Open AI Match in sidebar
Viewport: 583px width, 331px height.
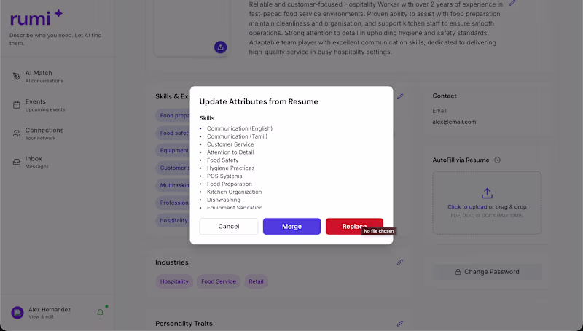pyautogui.click(x=39, y=76)
